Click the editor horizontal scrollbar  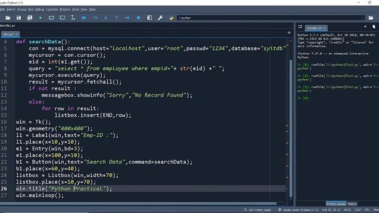(138, 204)
